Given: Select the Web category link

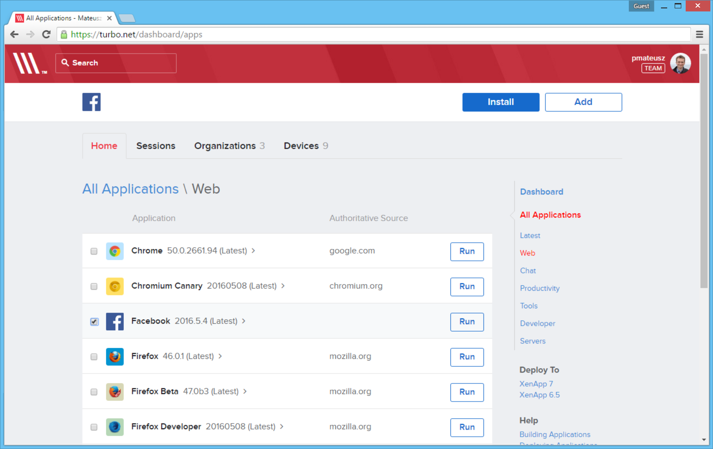Looking at the screenshot, I should coord(527,253).
